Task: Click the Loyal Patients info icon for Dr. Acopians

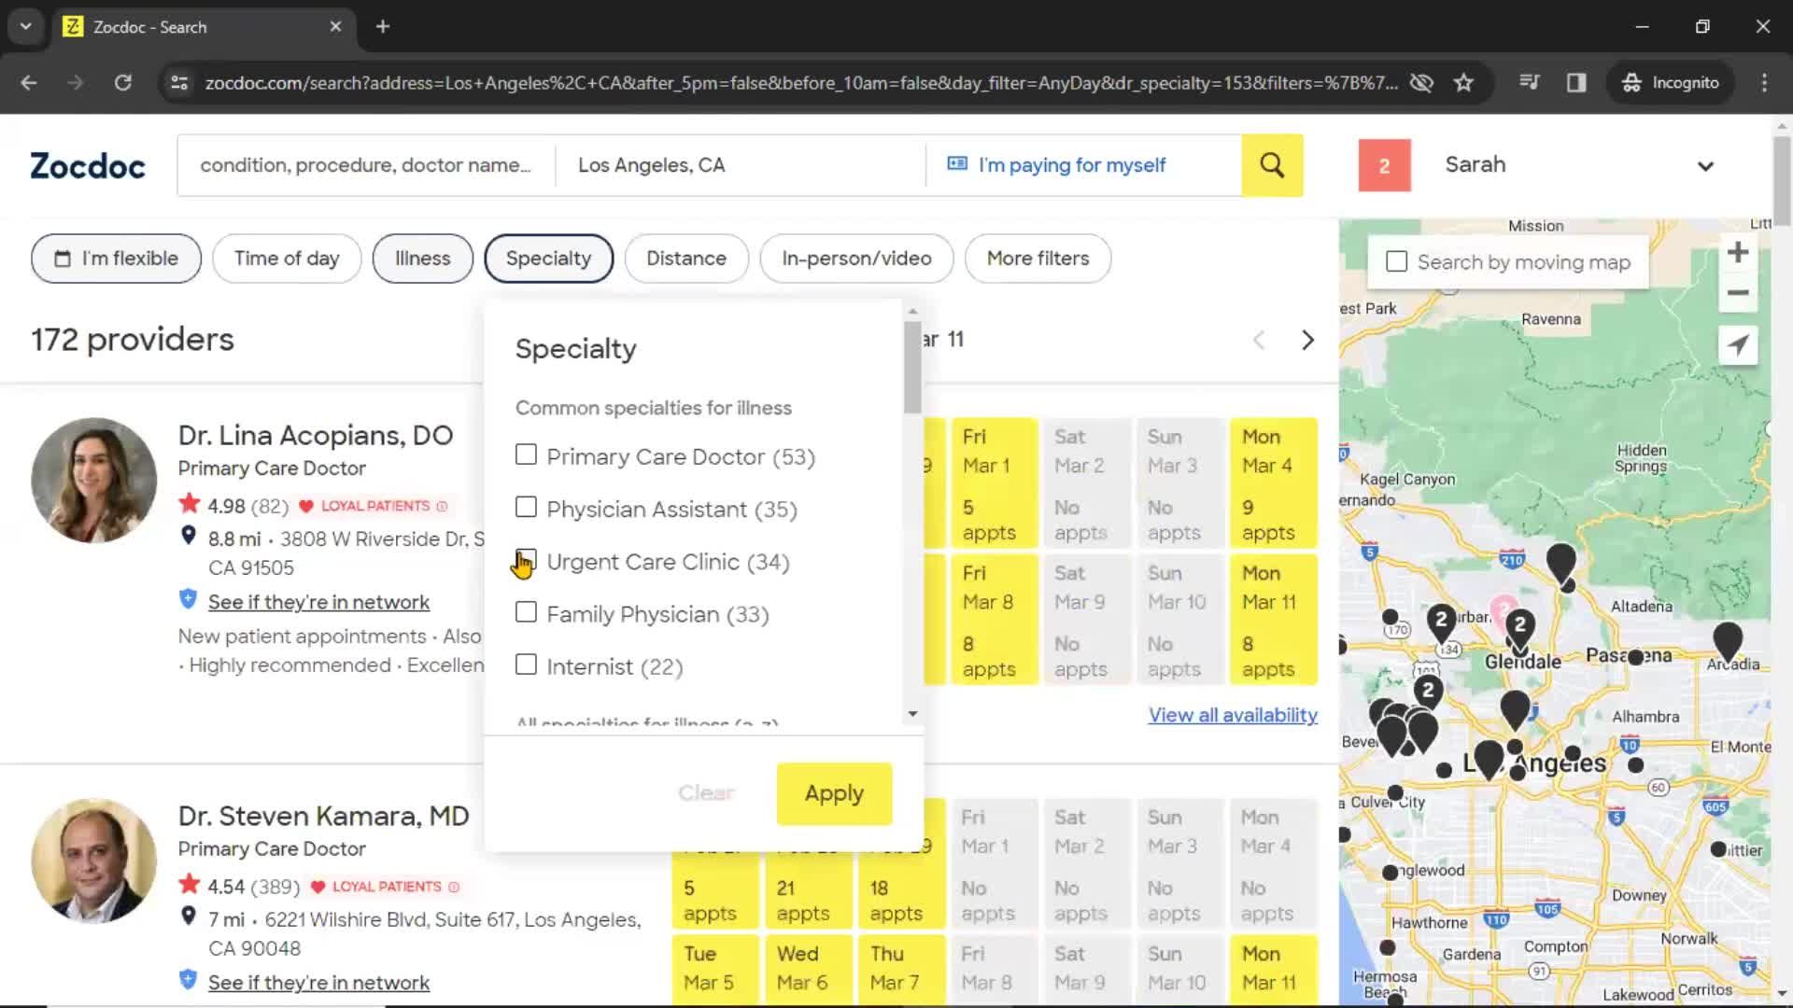Action: [442, 506]
